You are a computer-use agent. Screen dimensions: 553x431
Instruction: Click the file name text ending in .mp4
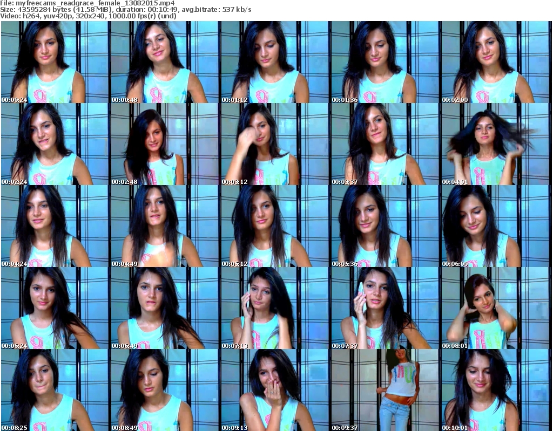tap(95, 3)
